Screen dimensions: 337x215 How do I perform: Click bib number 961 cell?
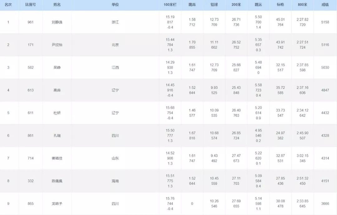tap(30, 22)
